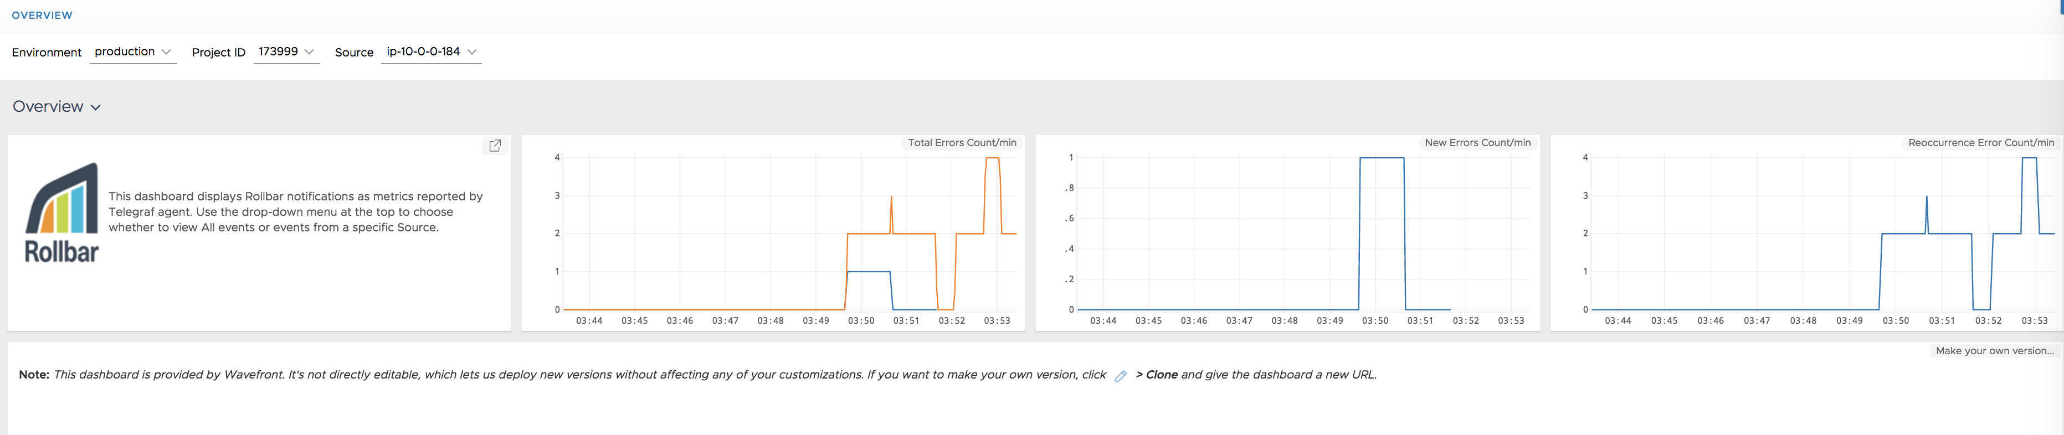Screen dimensions: 2064x435
Task: Open the Project ID 173999 dropdown
Action: click(286, 52)
